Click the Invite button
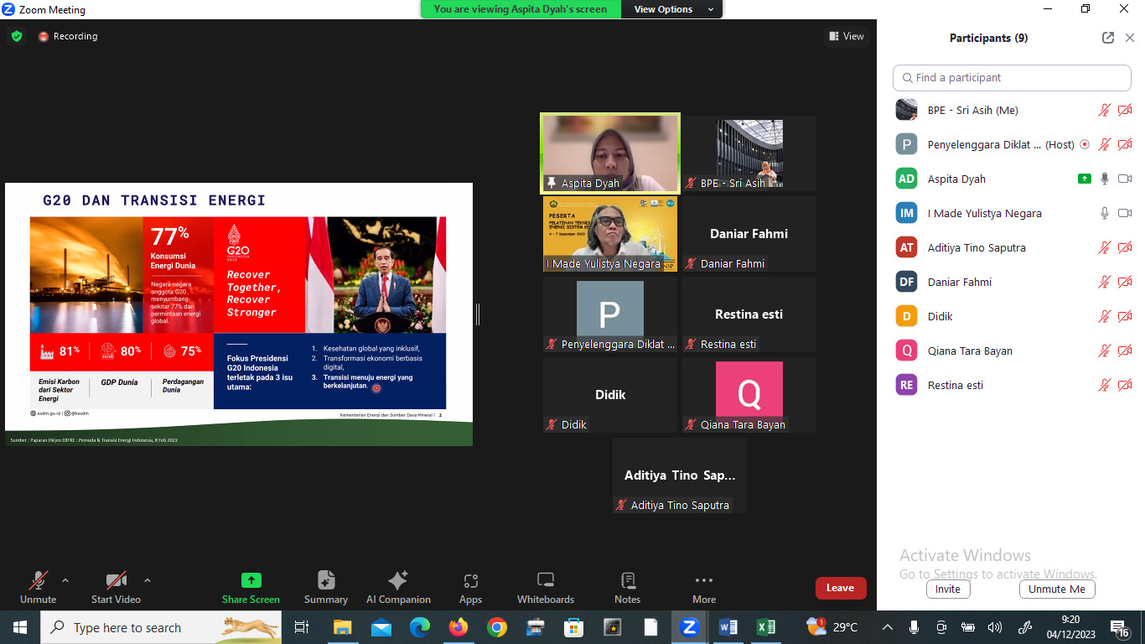This screenshot has height=644, width=1145. click(948, 589)
